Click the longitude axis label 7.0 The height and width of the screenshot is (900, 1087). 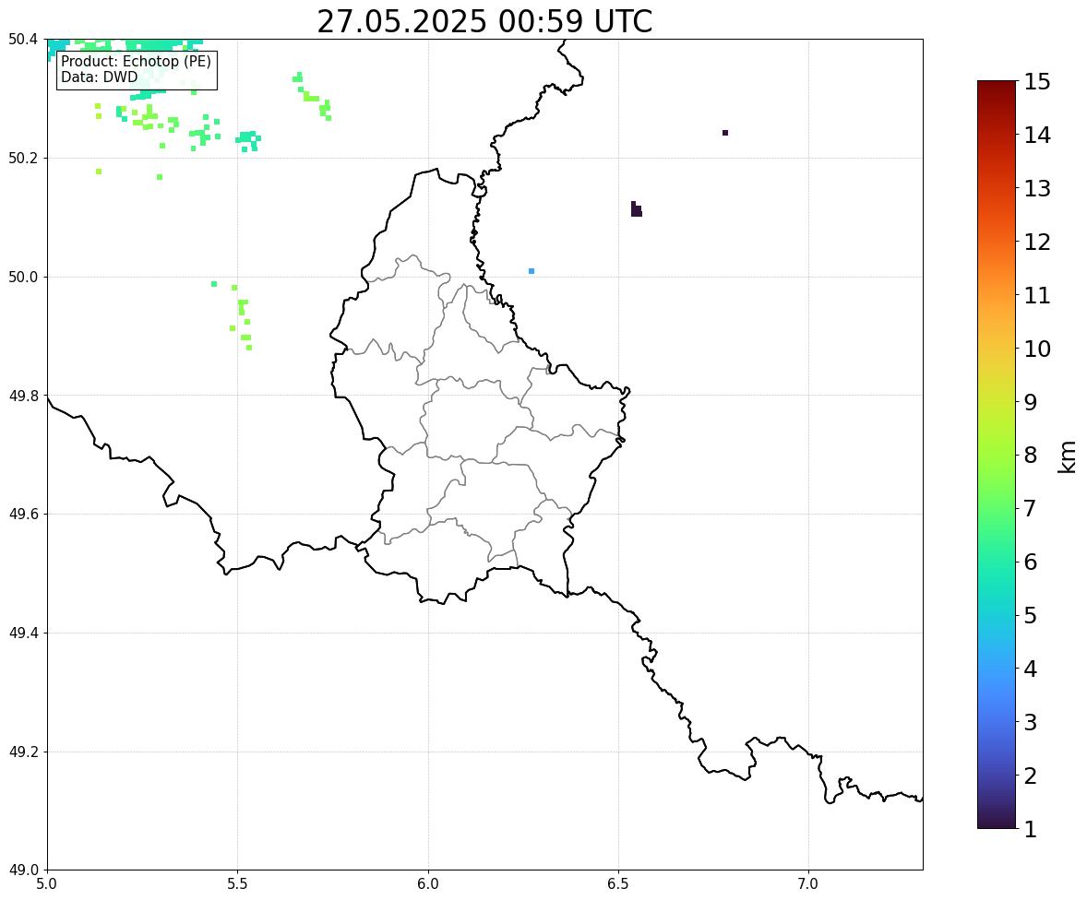[808, 884]
